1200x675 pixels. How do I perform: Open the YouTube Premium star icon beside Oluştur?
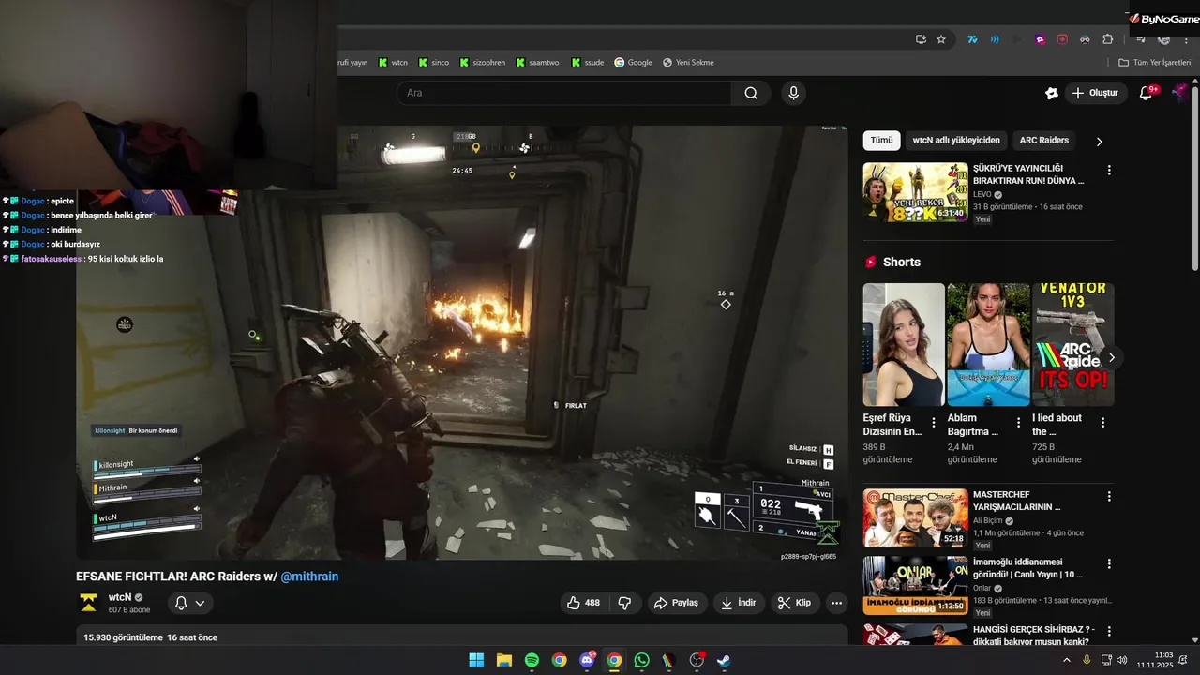[x=1052, y=93]
